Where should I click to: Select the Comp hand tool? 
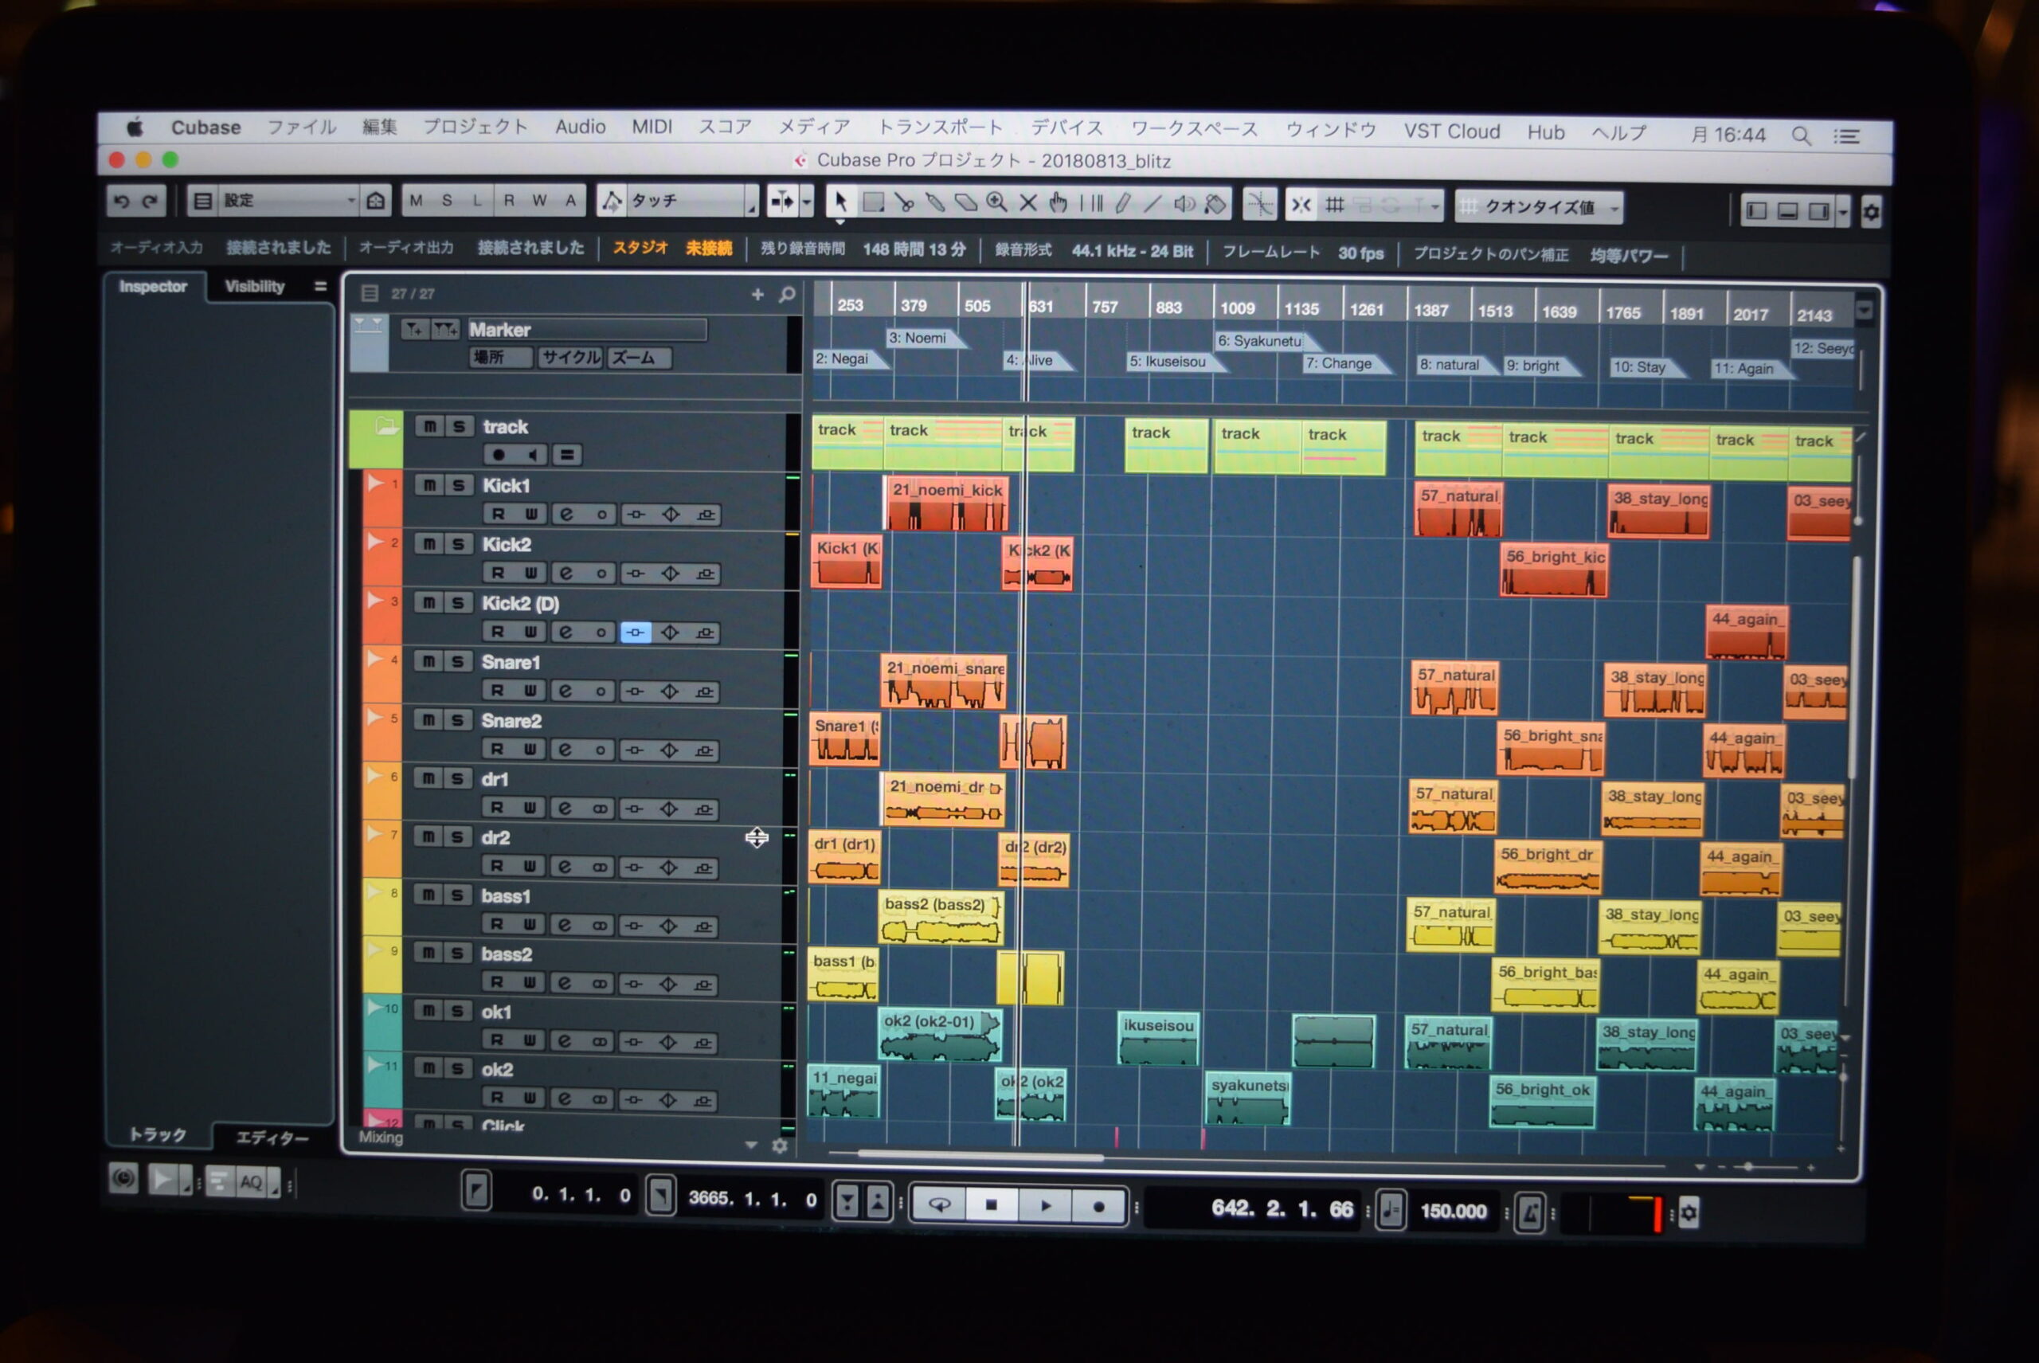click(x=1058, y=203)
